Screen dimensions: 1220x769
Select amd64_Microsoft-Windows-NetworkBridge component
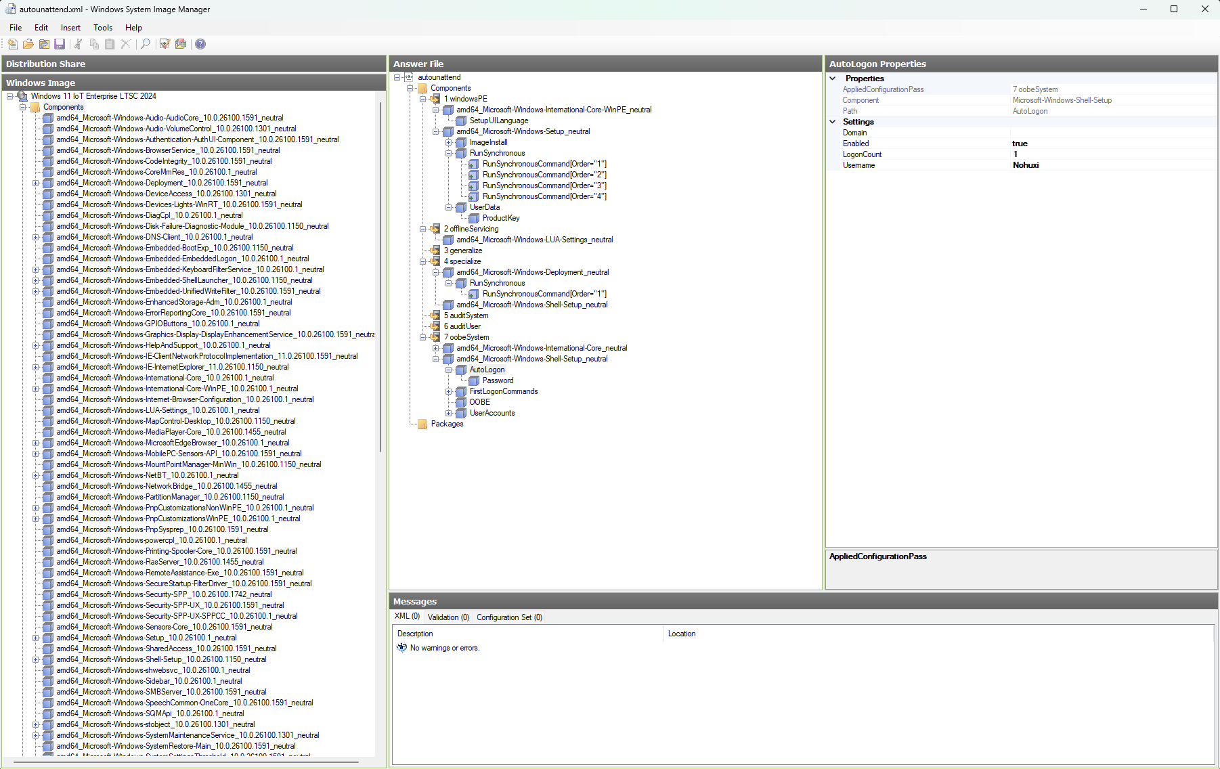[167, 486]
